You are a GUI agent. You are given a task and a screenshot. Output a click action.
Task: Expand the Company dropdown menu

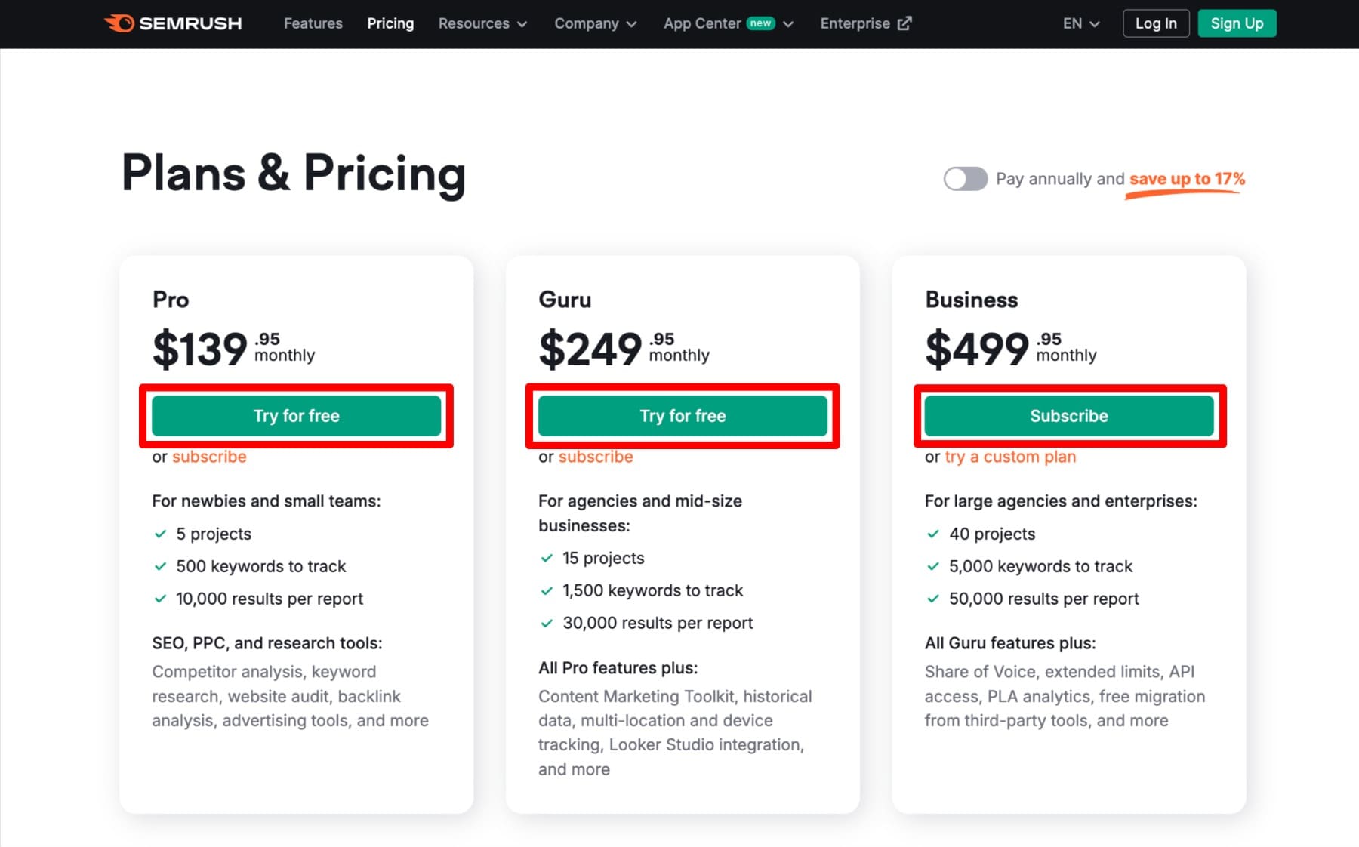595,23
